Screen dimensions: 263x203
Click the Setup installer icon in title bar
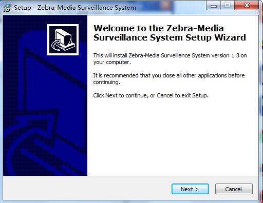coord(7,8)
